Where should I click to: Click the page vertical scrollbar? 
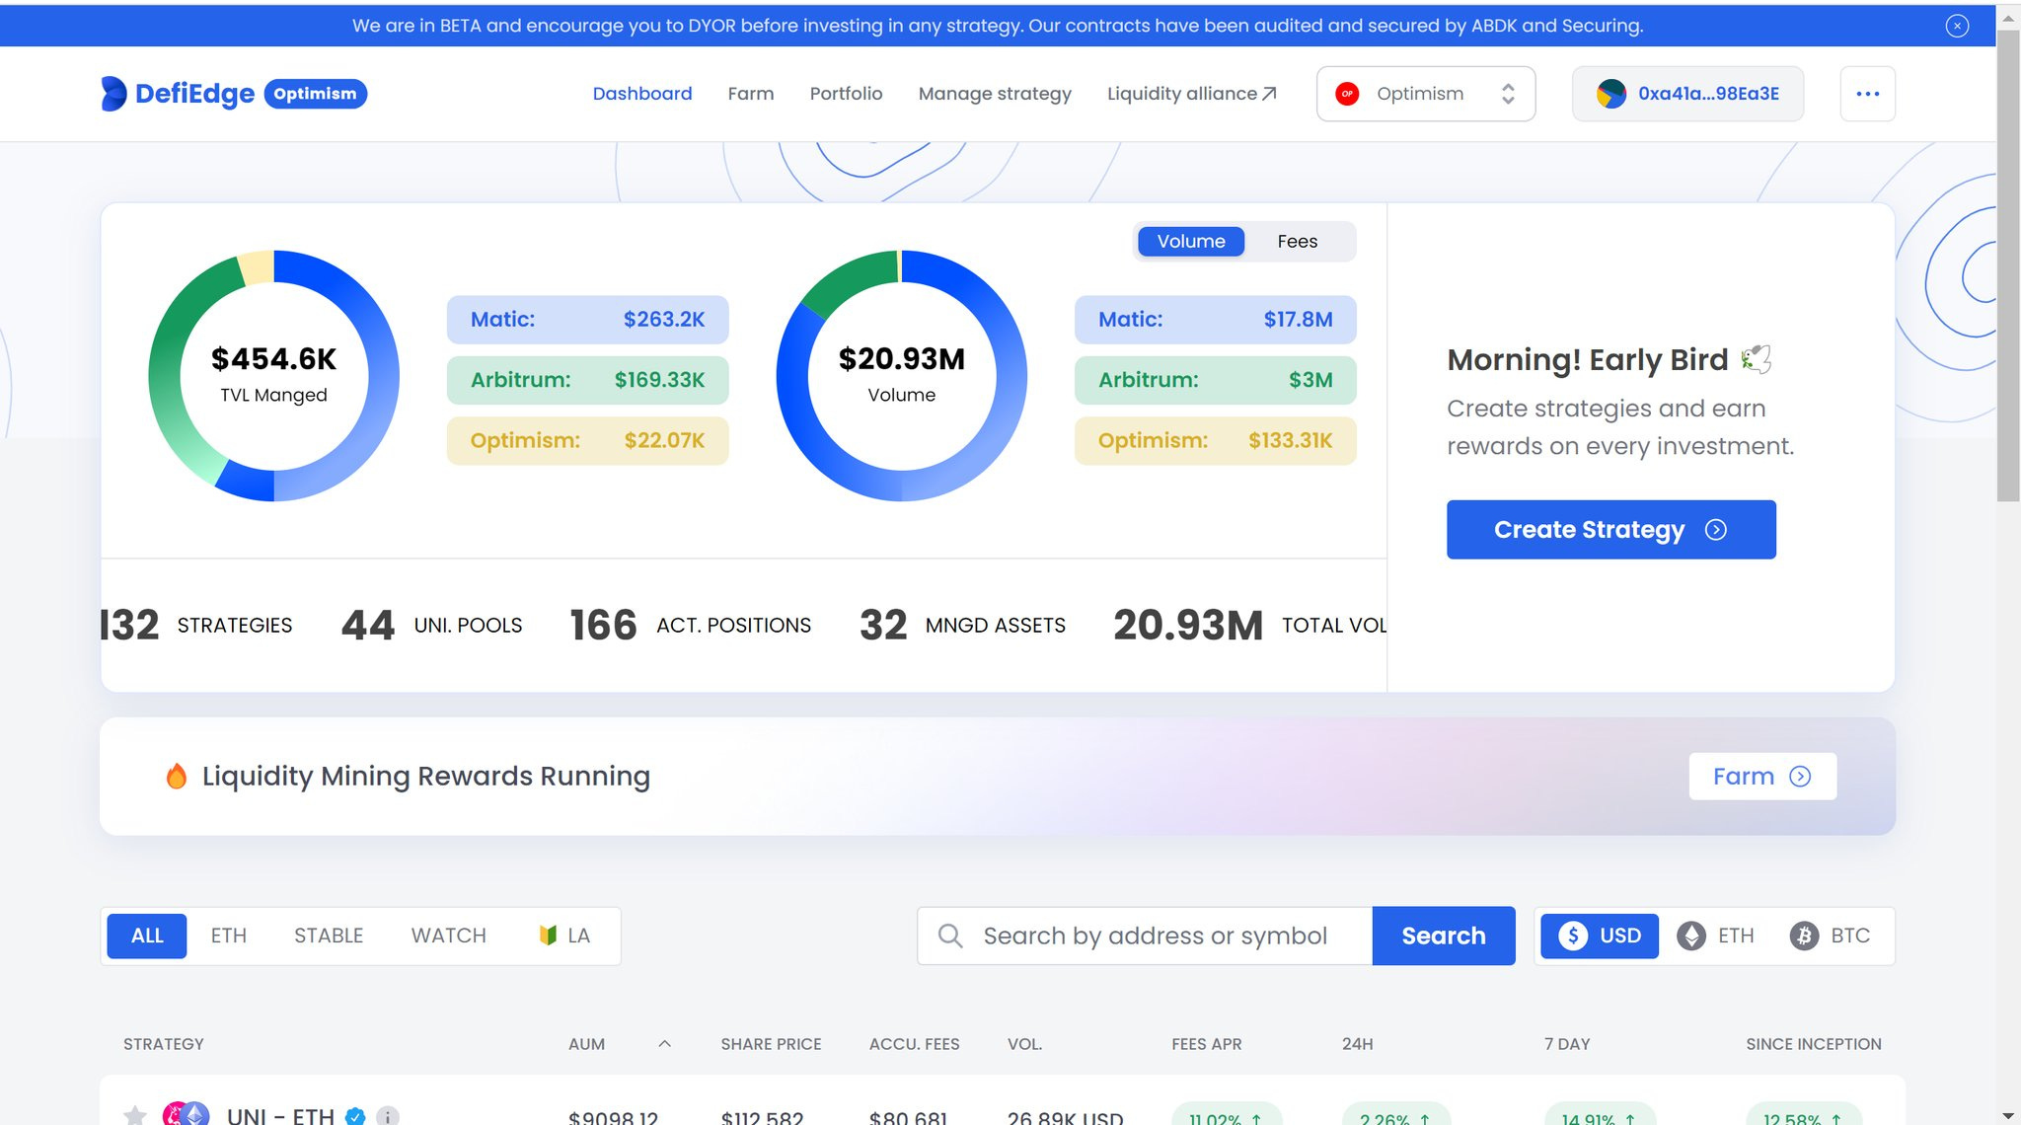pos(2008,266)
